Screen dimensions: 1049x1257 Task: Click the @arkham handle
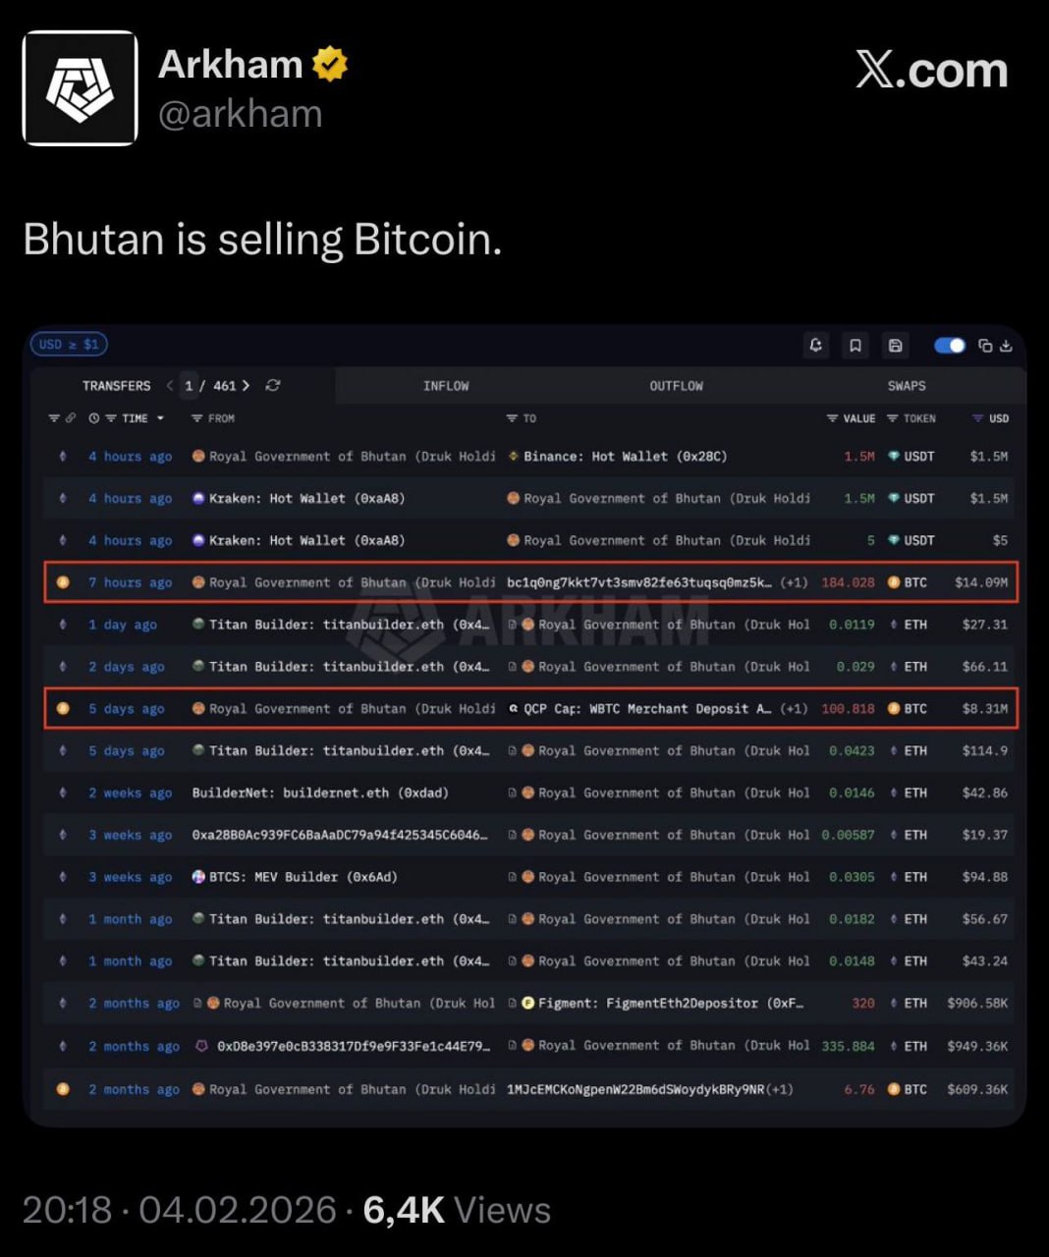point(241,115)
